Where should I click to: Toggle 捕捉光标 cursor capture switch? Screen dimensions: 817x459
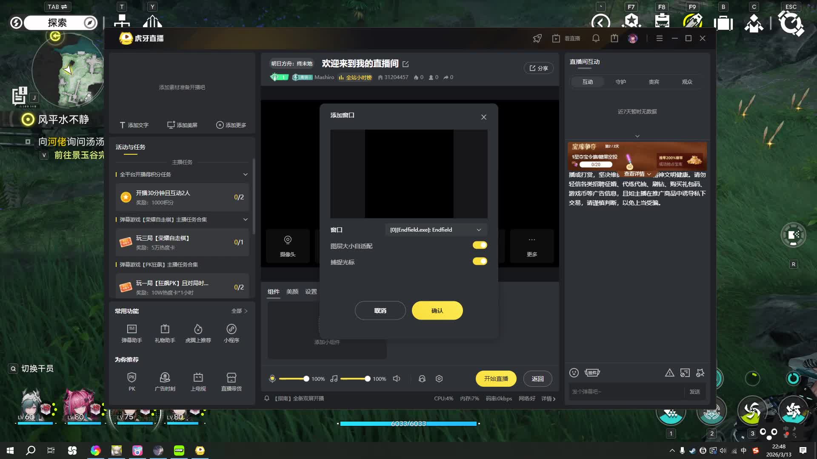480,261
